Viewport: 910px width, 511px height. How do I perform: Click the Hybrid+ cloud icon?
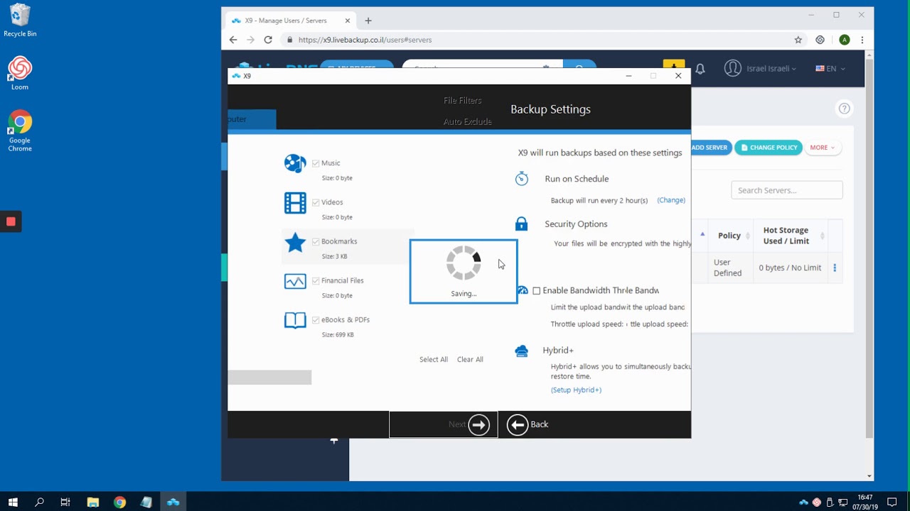pyautogui.click(x=522, y=351)
